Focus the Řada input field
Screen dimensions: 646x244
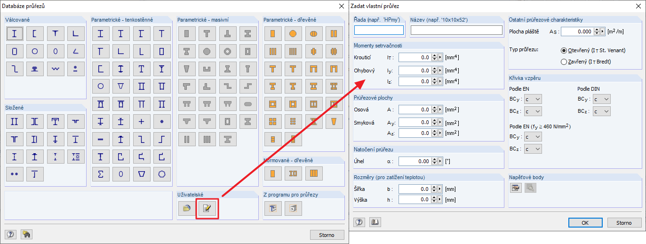click(x=379, y=30)
